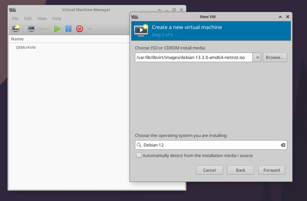Click the create new virtual machine toolbar icon
The image size is (307, 201).
[16, 29]
